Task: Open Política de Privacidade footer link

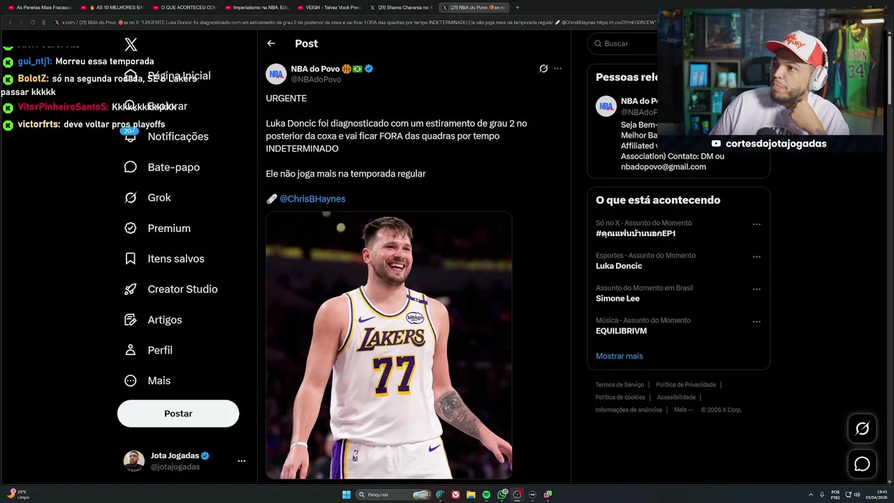Action: [686, 385]
